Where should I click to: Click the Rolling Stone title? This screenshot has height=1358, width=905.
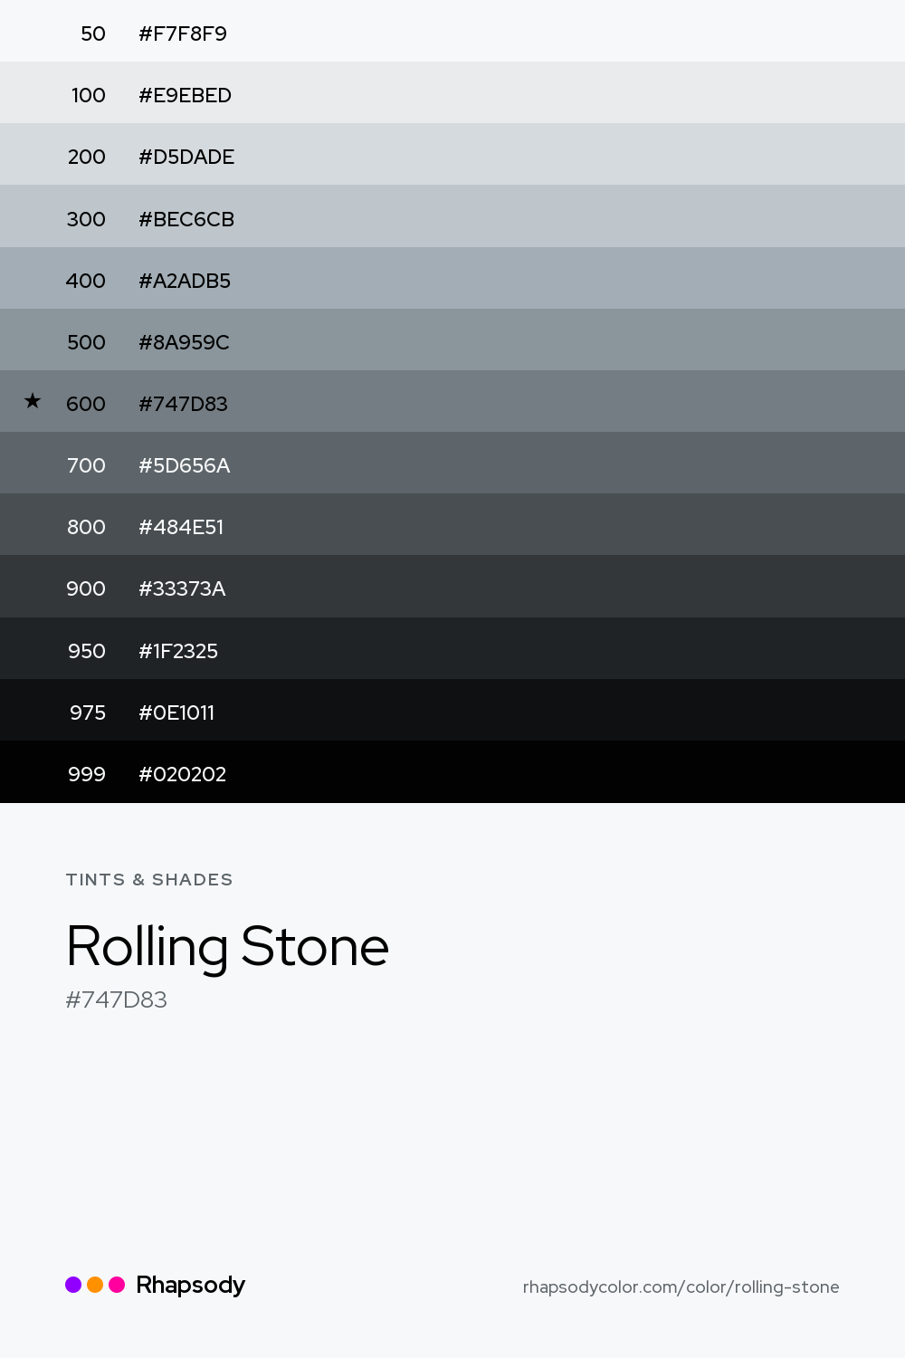point(227,947)
